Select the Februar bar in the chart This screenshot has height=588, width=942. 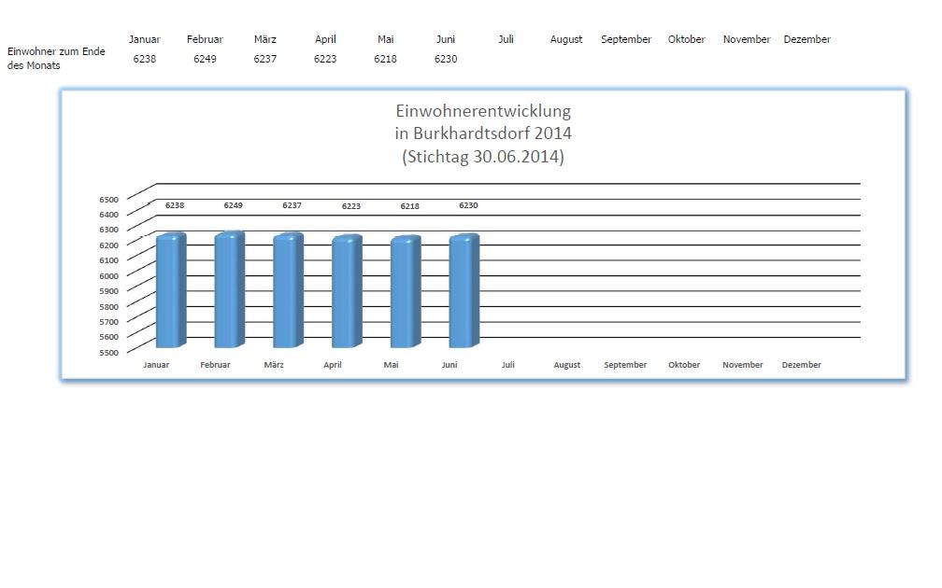click(229, 291)
